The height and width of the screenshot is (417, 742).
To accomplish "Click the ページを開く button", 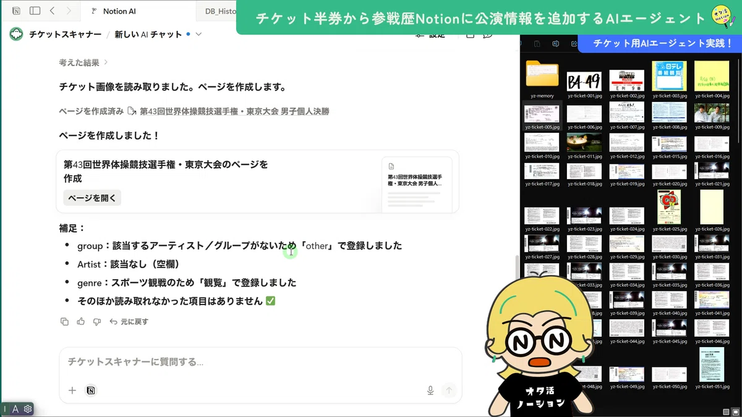I will pyautogui.click(x=92, y=198).
